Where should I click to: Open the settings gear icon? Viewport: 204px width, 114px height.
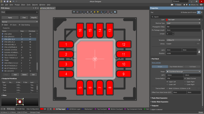[187, 5]
